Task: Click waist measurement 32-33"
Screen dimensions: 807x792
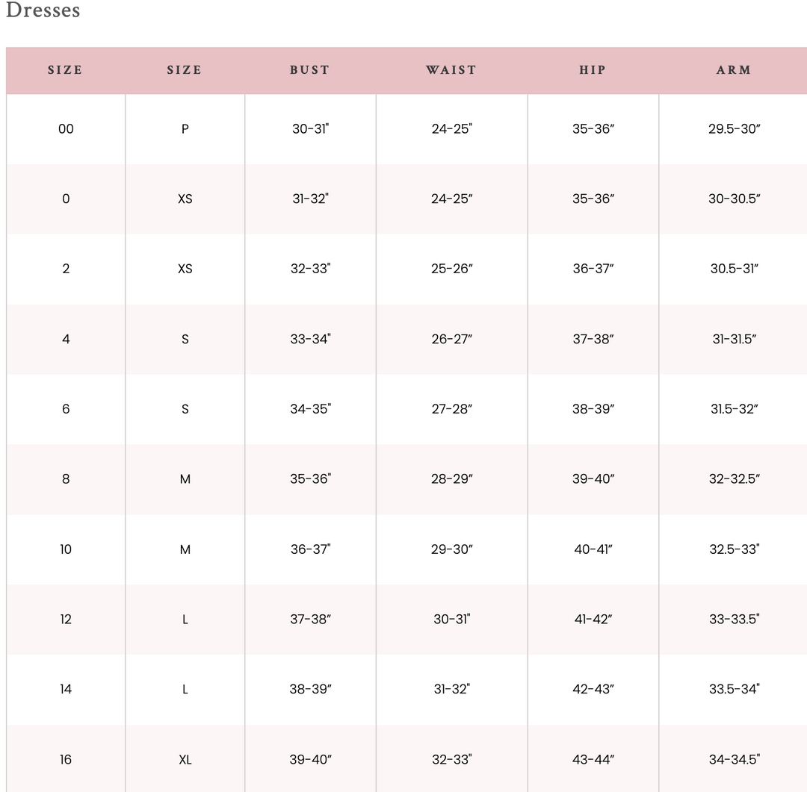Action: (x=451, y=760)
